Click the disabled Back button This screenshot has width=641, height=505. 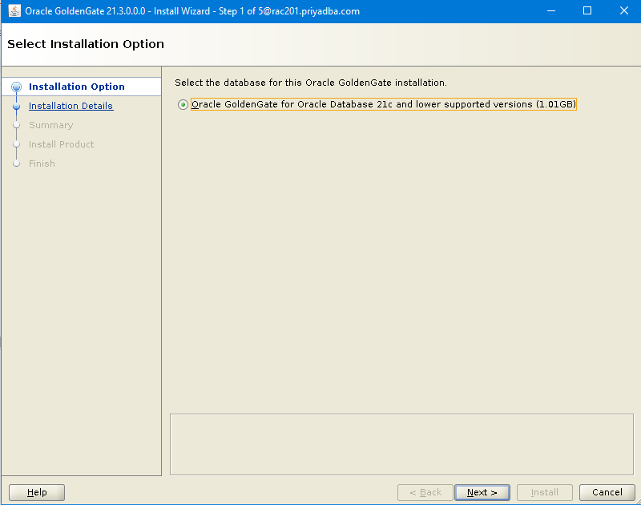click(425, 492)
